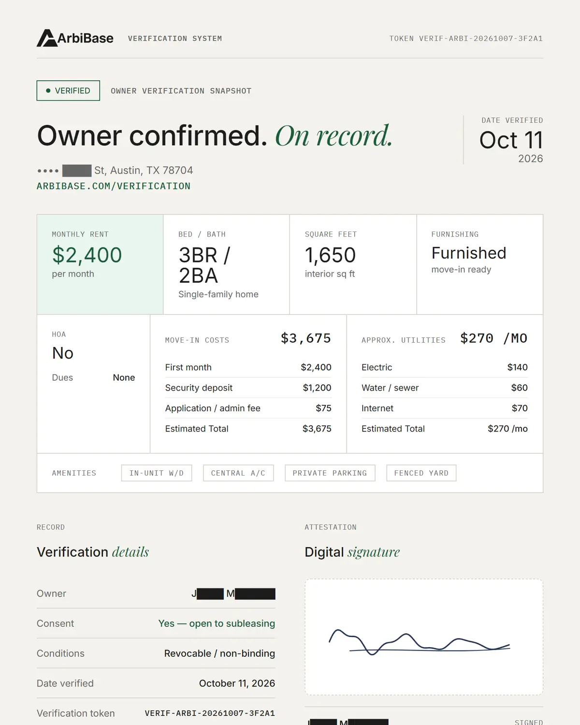Click 'Revocable / non-binding' conditions value
580x725 pixels.
pos(219,653)
